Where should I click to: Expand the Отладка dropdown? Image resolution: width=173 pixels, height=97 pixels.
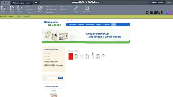[54, 13]
